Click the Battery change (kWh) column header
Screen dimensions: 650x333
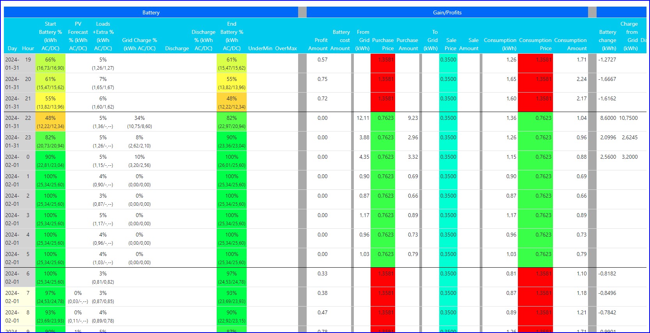[x=608, y=40]
